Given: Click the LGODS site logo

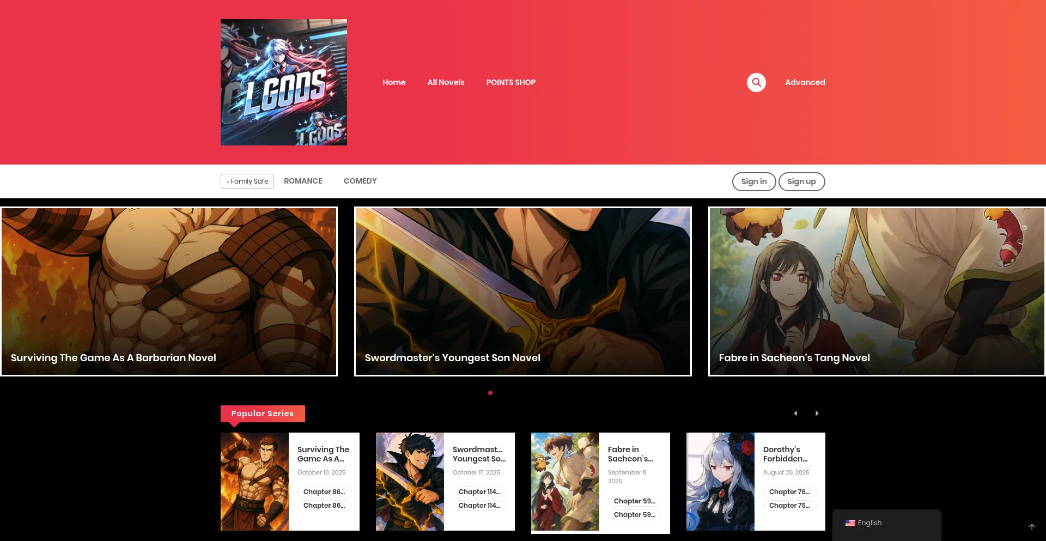Looking at the screenshot, I should (284, 82).
